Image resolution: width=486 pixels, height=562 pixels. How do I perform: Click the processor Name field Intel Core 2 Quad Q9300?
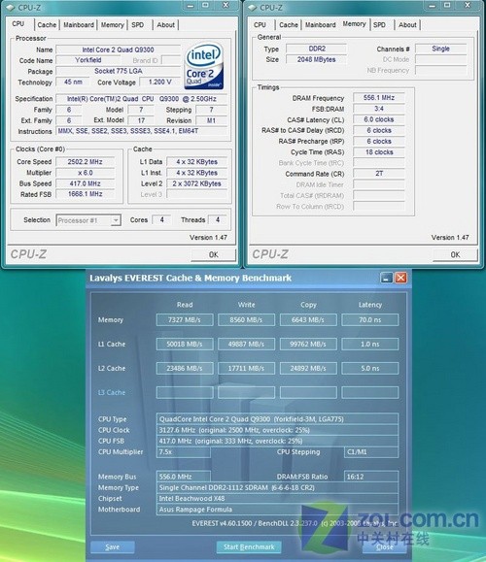coord(118,50)
